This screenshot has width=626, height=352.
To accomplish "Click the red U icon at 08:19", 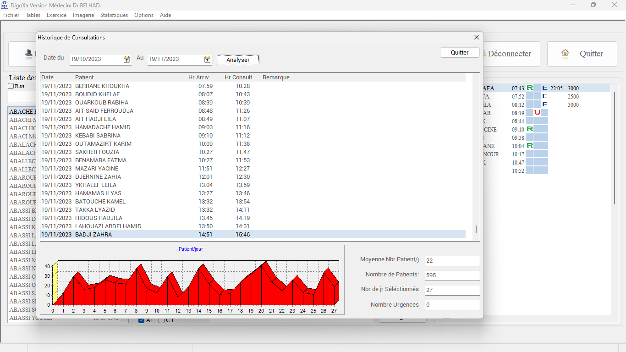I will tap(537, 113).
